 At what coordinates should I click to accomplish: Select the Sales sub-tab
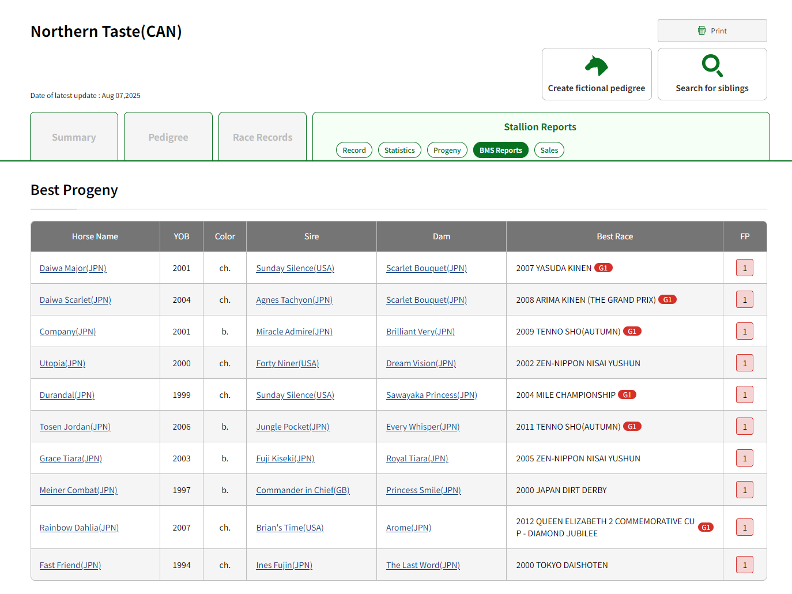tap(549, 150)
